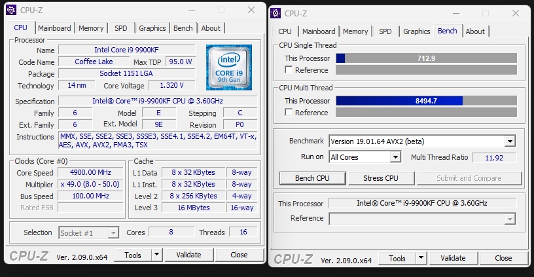Click Close button at bottom of Bench window
The width and height of the screenshot is (534, 277).
[504, 258]
